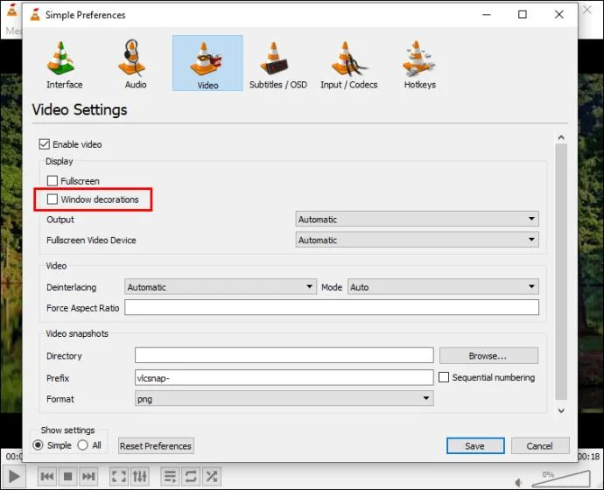
Task: Toggle the shuffle/random playback icon
Action: tap(212, 477)
